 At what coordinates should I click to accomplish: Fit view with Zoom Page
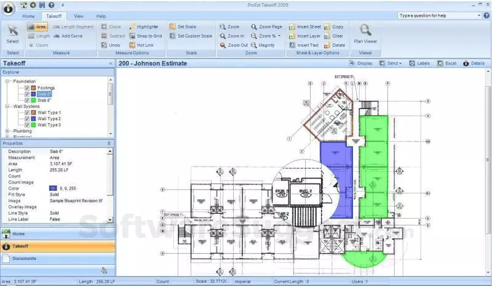[x=266, y=26]
